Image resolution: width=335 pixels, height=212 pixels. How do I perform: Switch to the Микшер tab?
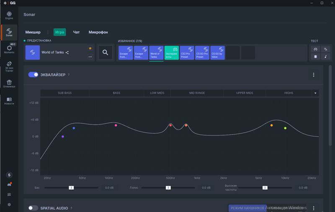(x=33, y=32)
